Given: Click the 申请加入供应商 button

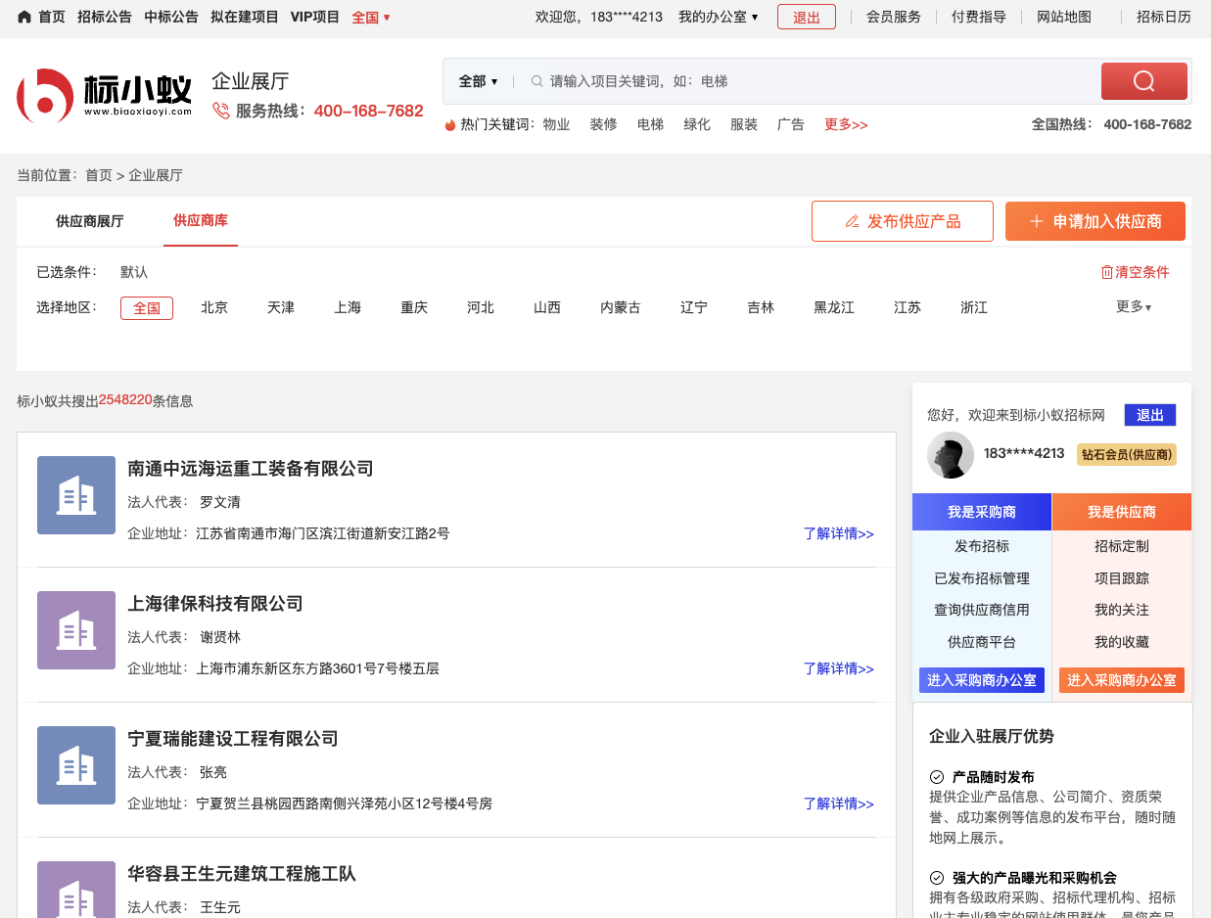Looking at the screenshot, I should click(x=1095, y=221).
